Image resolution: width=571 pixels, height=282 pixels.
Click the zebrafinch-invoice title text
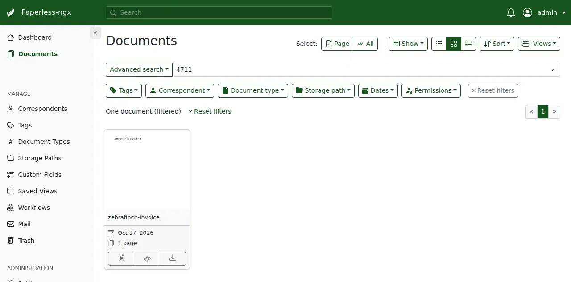[x=134, y=217]
